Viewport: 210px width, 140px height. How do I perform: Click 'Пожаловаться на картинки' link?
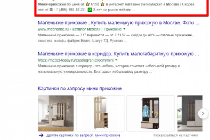pyautogui.click(x=176, y=135)
